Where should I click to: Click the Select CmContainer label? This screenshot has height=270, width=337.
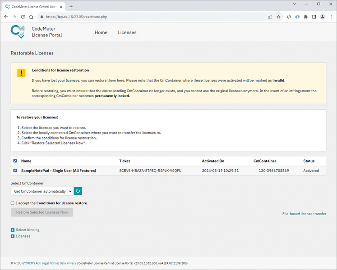pos(27,183)
